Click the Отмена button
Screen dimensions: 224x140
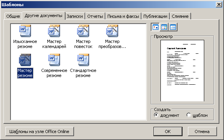pos(202,131)
